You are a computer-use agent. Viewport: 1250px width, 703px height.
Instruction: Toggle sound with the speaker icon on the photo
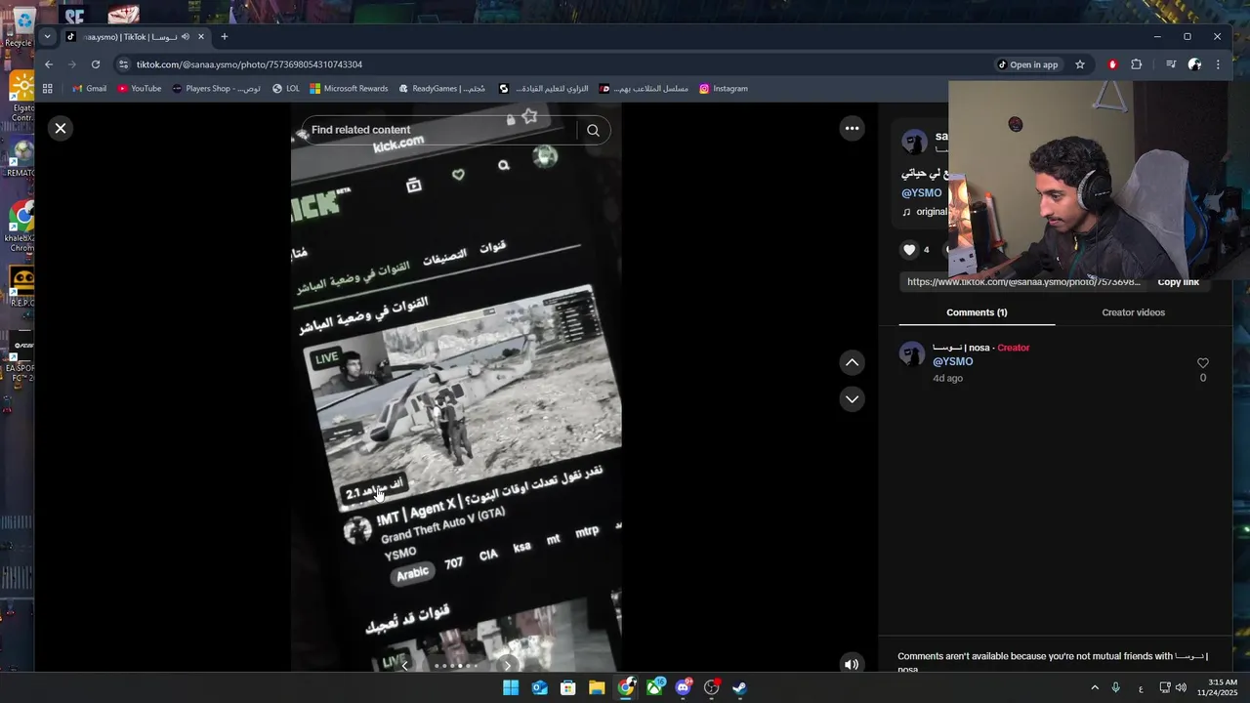click(852, 664)
